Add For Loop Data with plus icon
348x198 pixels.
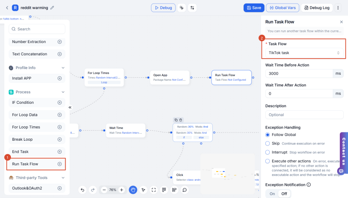pos(60,115)
